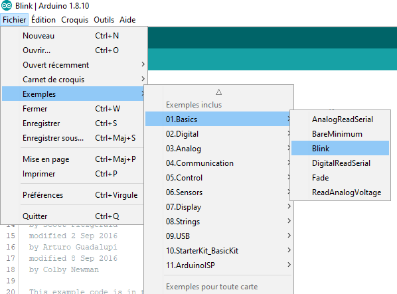Open the Édition menu

tap(43, 20)
